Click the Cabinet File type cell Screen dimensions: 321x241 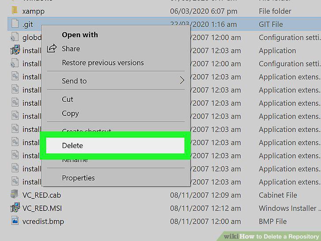coord(278,195)
